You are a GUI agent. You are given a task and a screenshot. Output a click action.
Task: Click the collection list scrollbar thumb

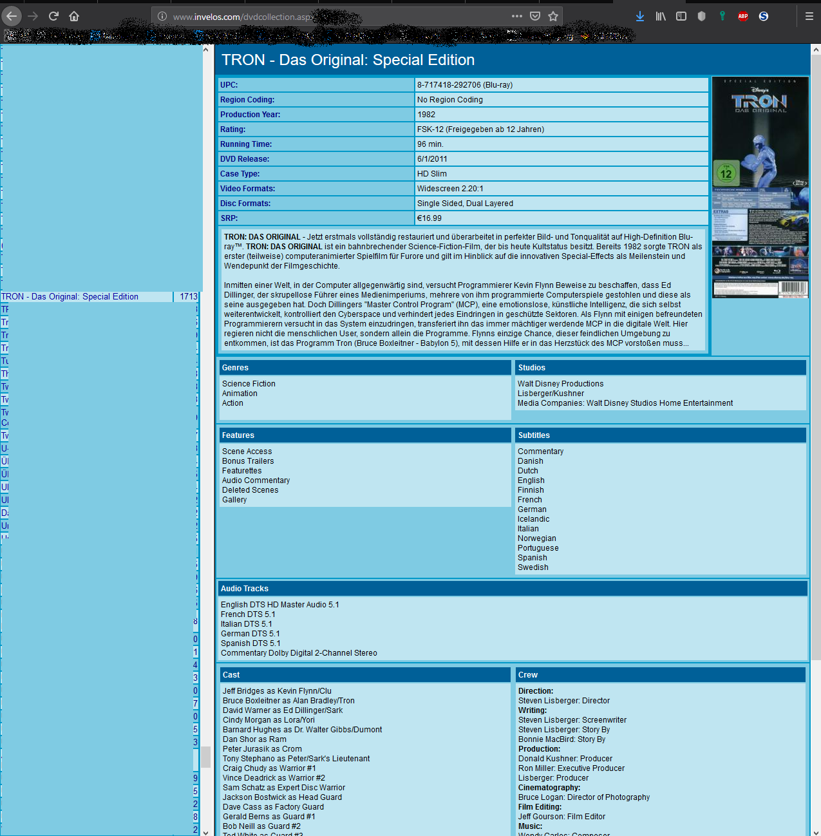[205, 757]
